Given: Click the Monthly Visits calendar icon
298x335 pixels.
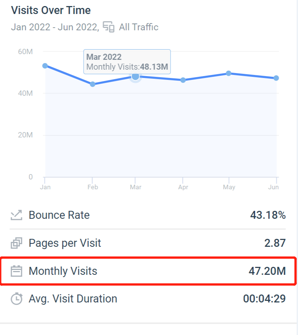Looking at the screenshot, I should [16, 271].
